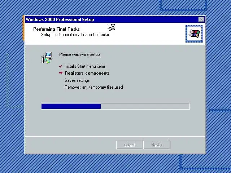The width and height of the screenshot is (231, 173).
Task: Click the disabled Back button
Action: tap(130, 145)
